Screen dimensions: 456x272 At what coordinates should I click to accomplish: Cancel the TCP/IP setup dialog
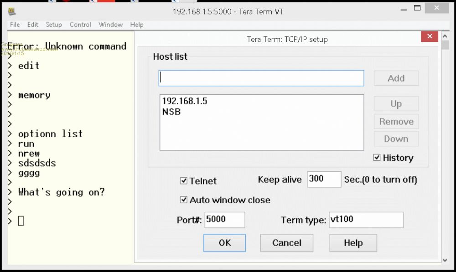click(286, 243)
